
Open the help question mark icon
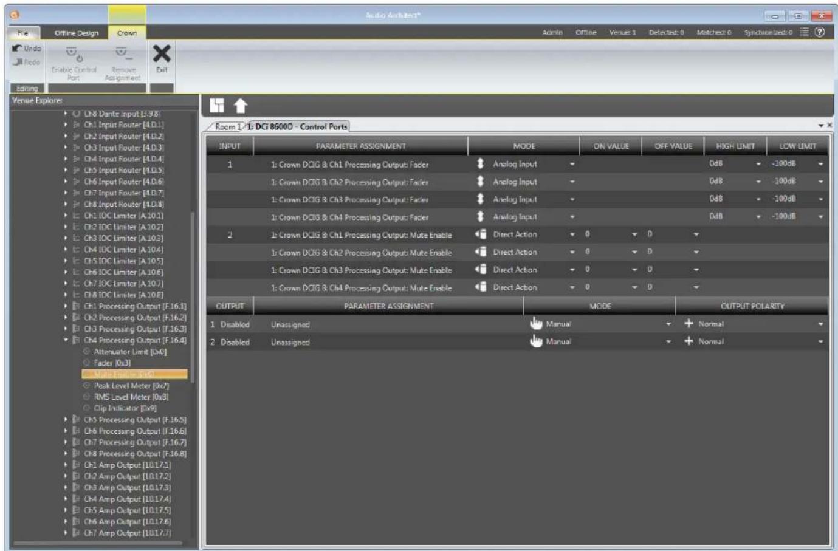(x=820, y=32)
